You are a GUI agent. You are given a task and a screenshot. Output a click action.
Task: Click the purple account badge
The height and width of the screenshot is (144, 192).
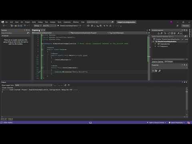click(x=171, y=22)
